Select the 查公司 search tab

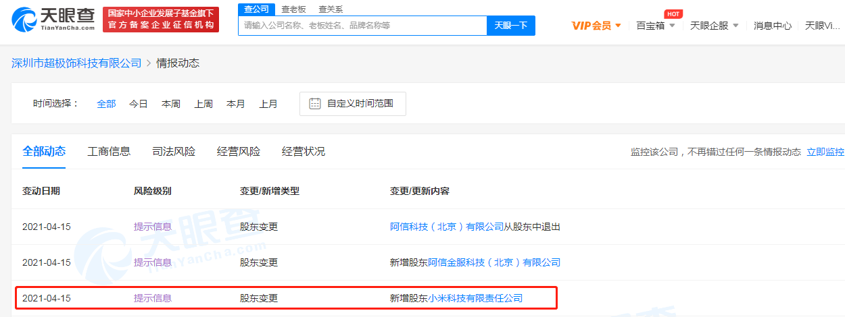coord(256,9)
